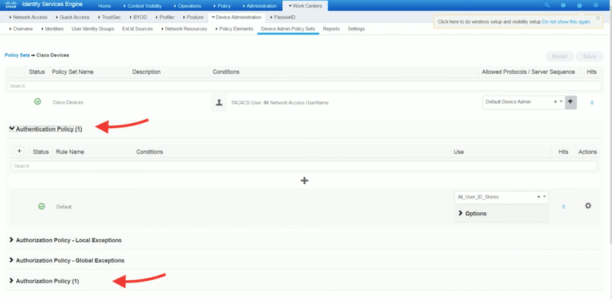Expand Options under All_User_ID_Stores

click(x=472, y=214)
